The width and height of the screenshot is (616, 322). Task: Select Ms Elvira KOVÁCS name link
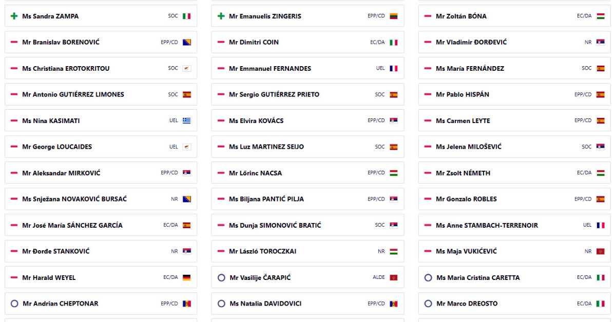(256, 121)
